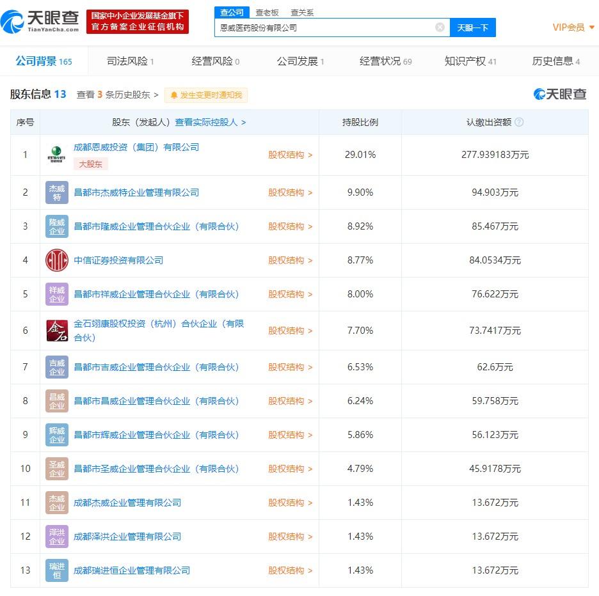The width and height of the screenshot is (599, 596).
Task: Expand the VIP会员 dropdown menu
Action: 573,27
